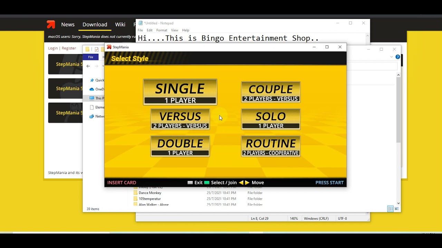Viewport: 442px width, 248px height.
Task: Expand the Explorer ribbon chevron
Action: pyautogui.click(x=392, y=57)
